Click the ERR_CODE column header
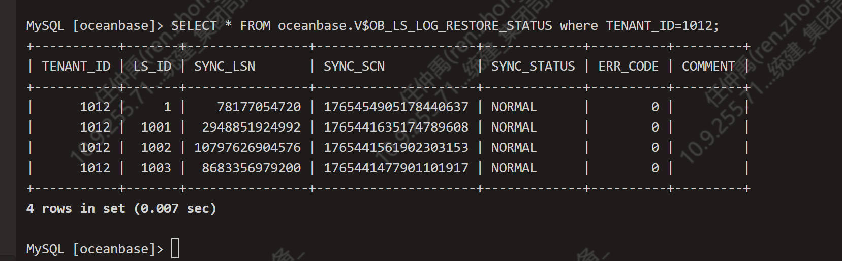 (629, 67)
